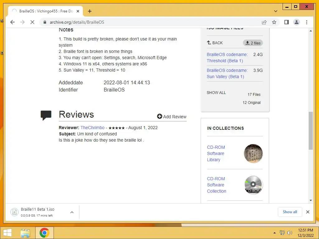Bookmark this page with the star icon

[274, 22]
